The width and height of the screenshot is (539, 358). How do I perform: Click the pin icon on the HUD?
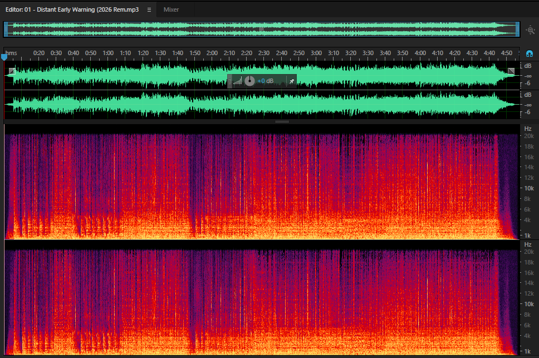292,81
